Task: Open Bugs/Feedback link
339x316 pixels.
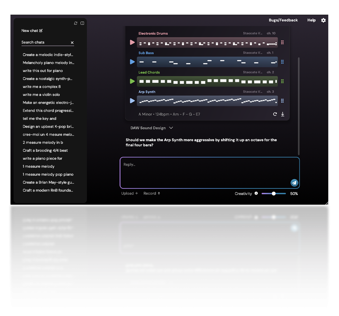Action: (283, 20)
